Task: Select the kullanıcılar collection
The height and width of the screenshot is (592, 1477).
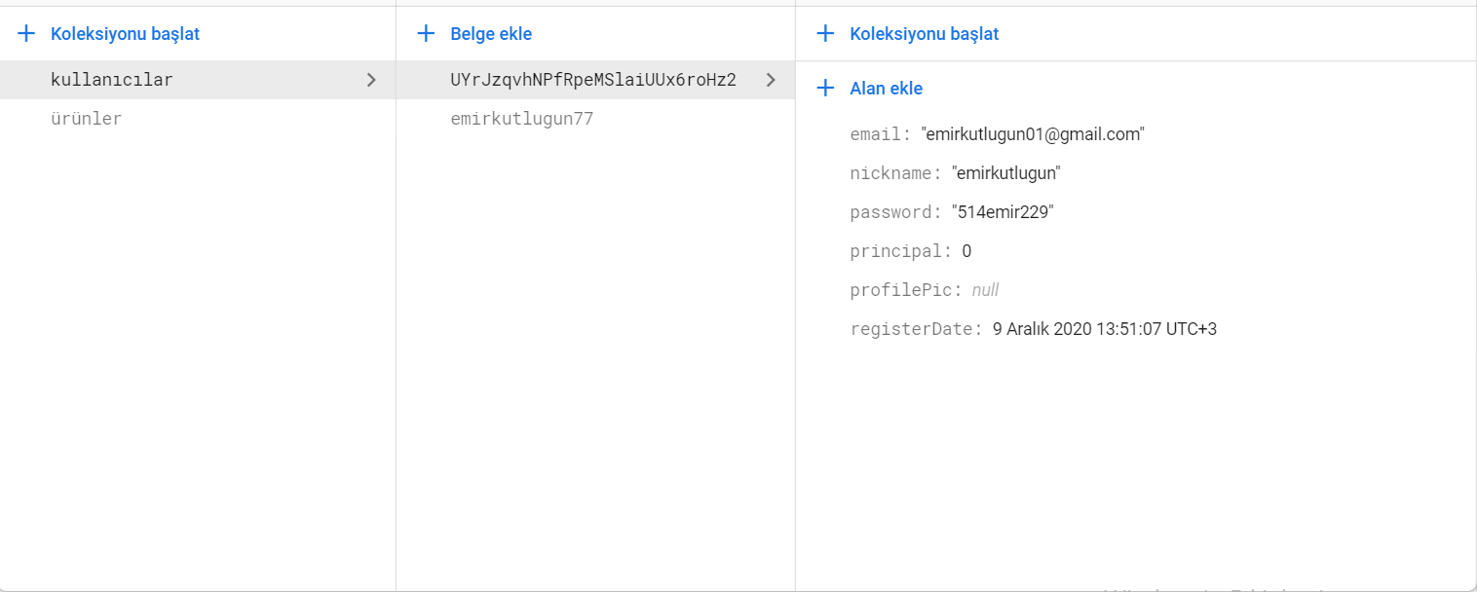Action: pos(112,80)
